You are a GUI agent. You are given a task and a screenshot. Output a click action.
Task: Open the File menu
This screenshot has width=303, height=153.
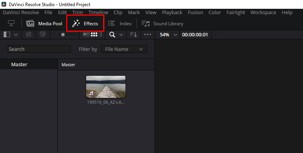(48, 12)
